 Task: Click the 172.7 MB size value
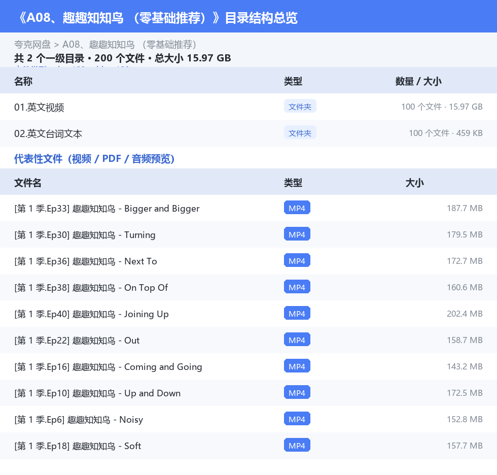click(465, 261)
